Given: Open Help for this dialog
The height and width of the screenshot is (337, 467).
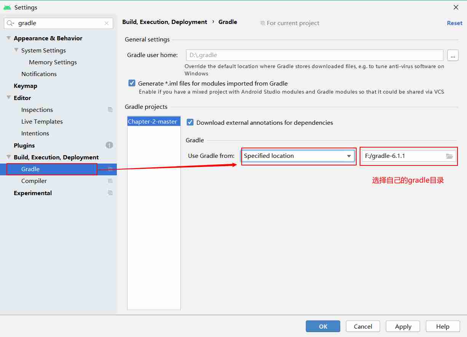Looking at the screenshot, I should point(443,326).
